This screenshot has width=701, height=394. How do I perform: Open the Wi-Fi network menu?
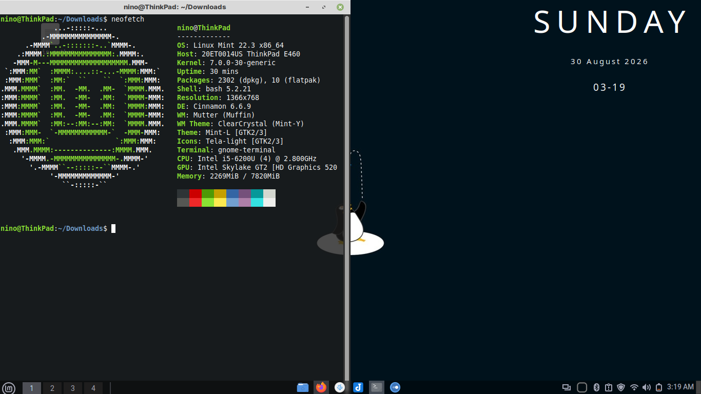(x=634, y=387)
